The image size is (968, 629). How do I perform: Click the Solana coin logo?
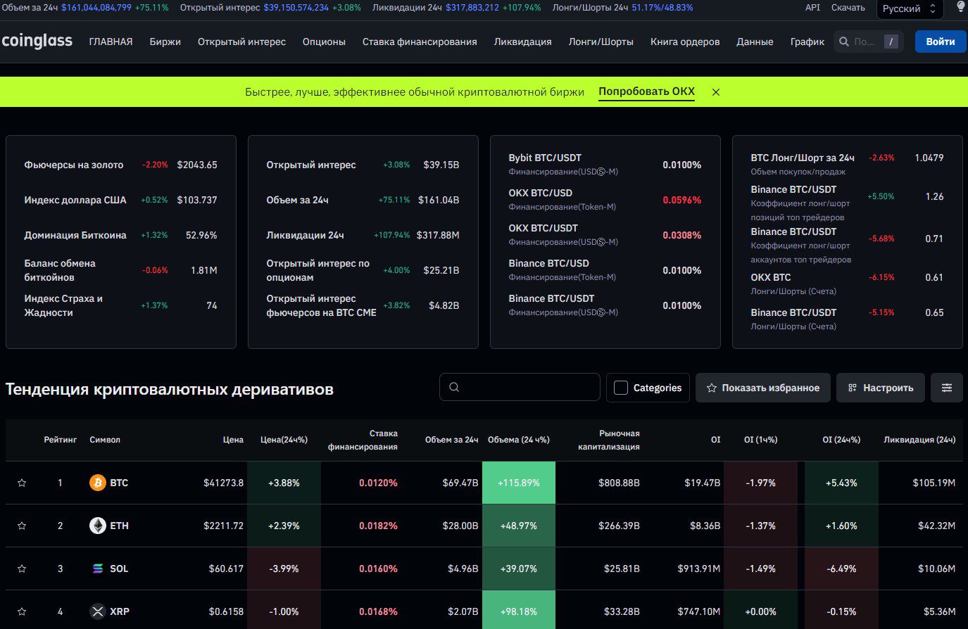click(x=97, y=568)
